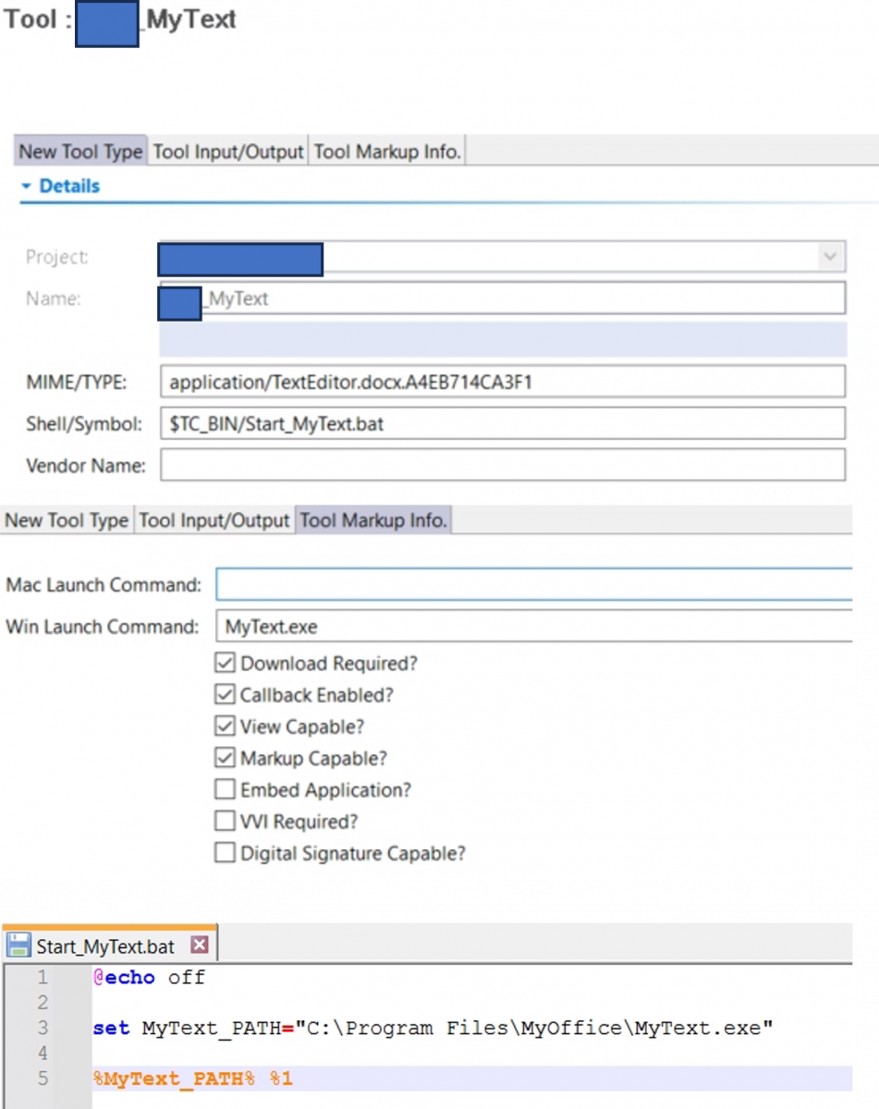Uncheck the Callback Enabled checkbox
The height and width of the screenshot is (1109, 879).
pos(225,695)
